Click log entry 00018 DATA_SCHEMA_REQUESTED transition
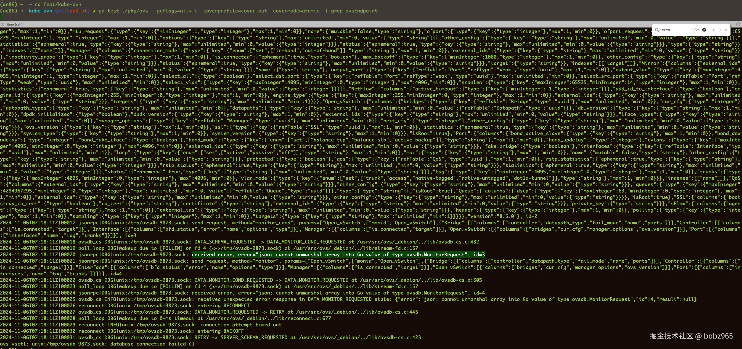The image size is (742, 349). point(239,242)
